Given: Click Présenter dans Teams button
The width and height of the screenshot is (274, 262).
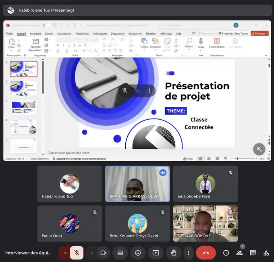Looking at the screenshot, I should tap(233, 33).
